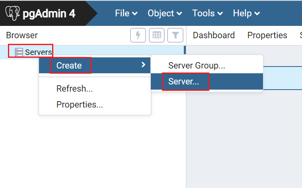Viewport: 302px width, 188px height.
Task: Choose Refresh... from the context menu
Action: click(75, 88)
